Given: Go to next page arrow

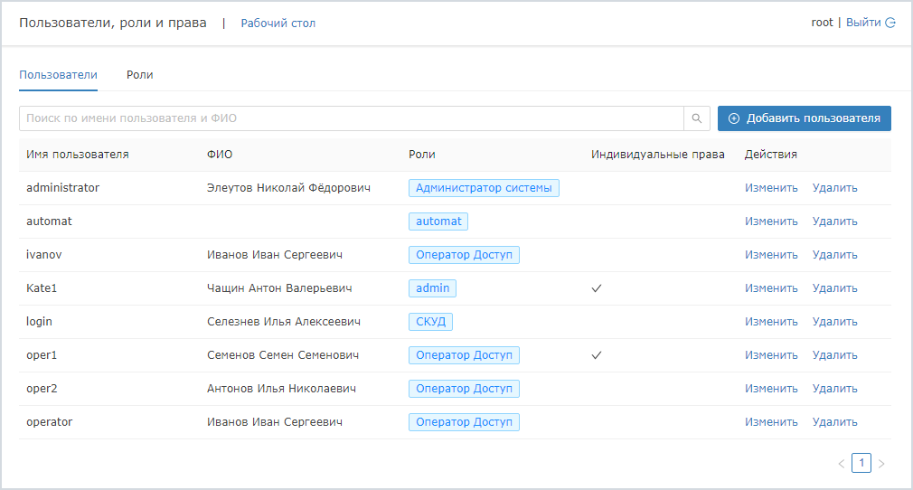Looking at the screenshot, I should pos(881,464).
